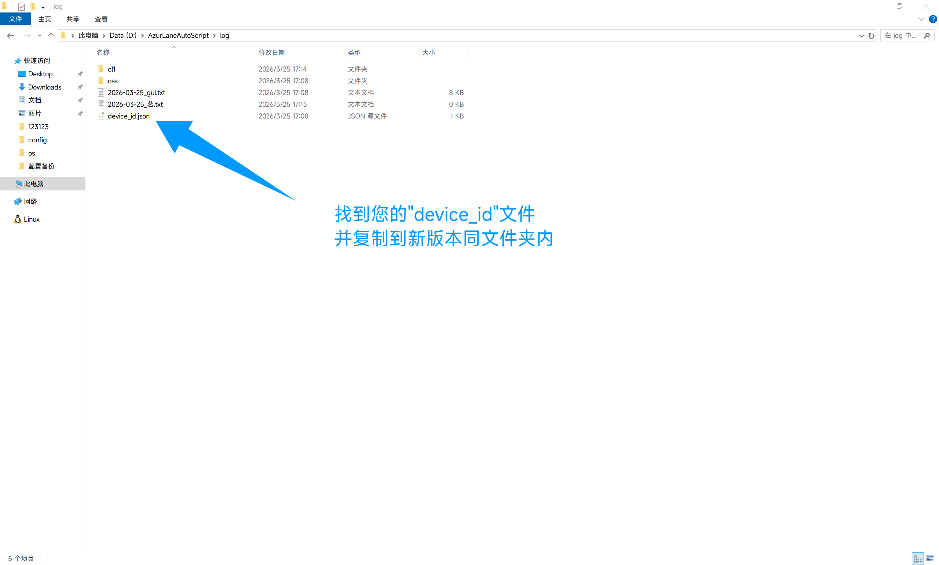This screenshot has width=939, height=565.
Task: Click the Up one level arrow
Action: pos(51,36)
